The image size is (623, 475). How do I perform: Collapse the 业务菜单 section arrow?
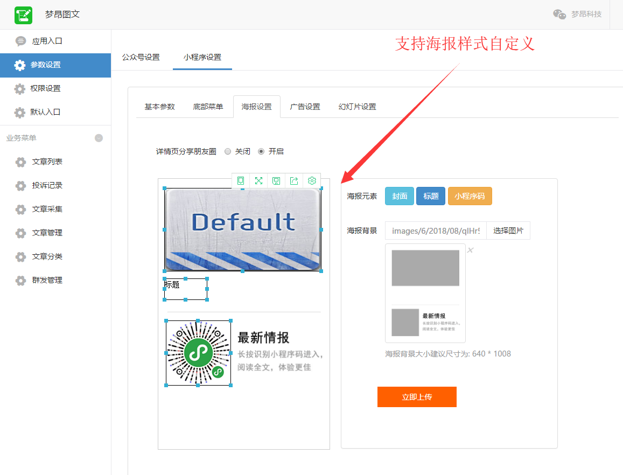pyautogui.click(x=99, y=138)
